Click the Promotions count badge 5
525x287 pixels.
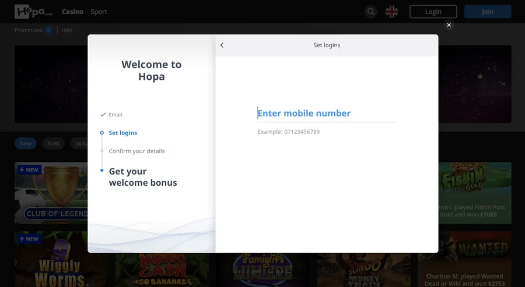coord(48,30)
